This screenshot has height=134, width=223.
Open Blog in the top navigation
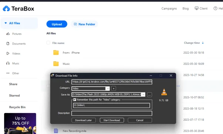pyautogui.click(x=186, y=8)
